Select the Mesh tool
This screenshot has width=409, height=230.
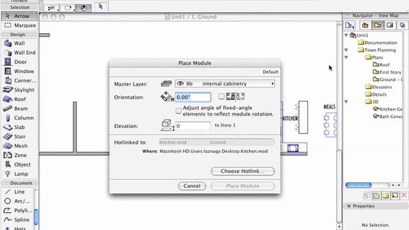pyautogui.click(x=19, y=146)
